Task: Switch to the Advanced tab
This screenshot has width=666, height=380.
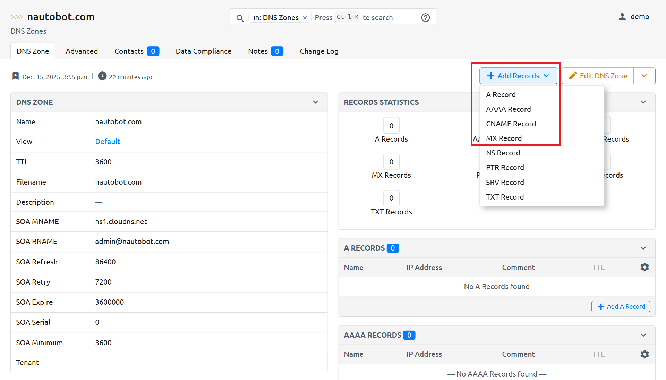Action: (82, 51)
